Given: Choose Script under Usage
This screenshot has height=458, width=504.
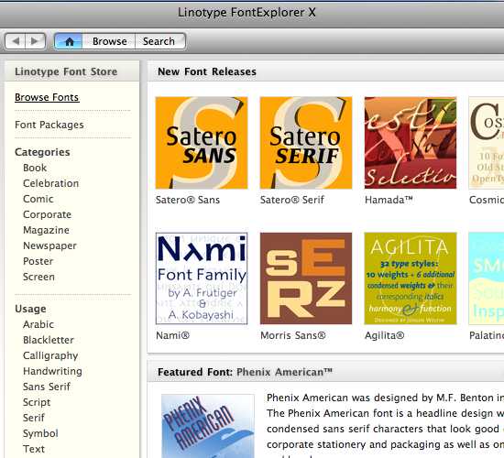Looking at the screenshot, I should pyautogui.click(x=37, y=402).
